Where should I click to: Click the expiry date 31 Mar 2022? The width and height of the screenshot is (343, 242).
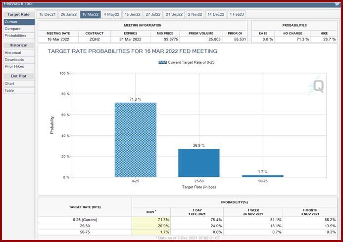[130, 40]
